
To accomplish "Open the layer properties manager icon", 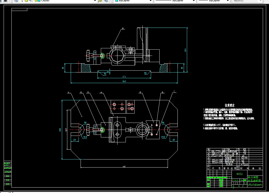I will click(16, 1).
